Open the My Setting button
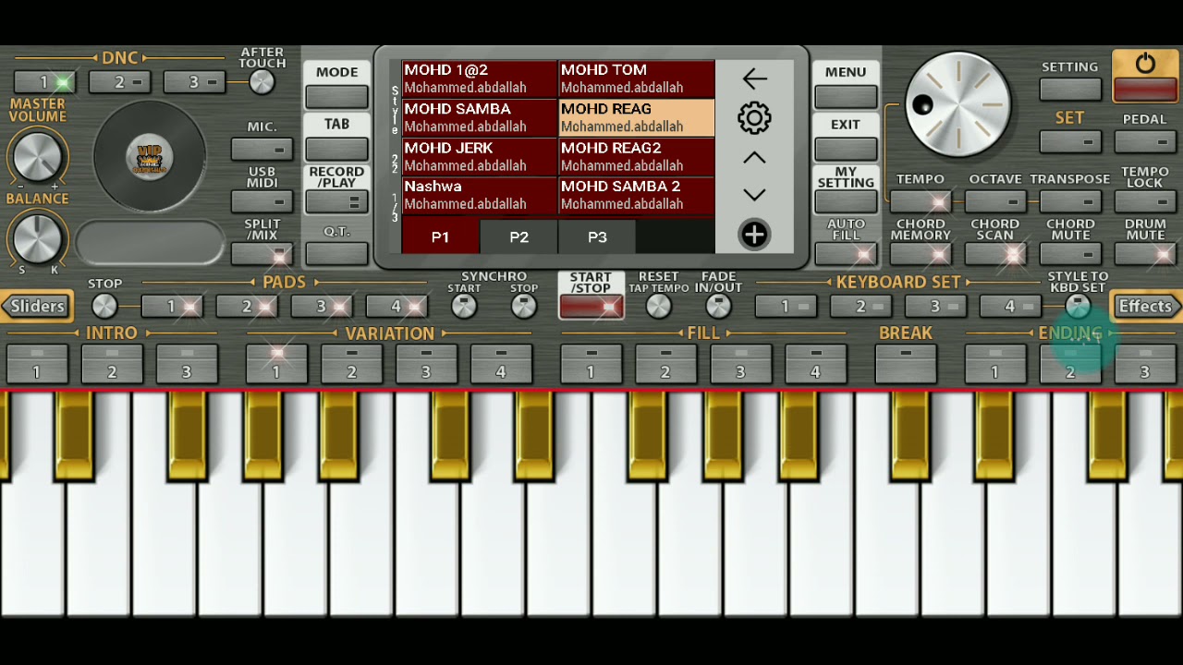 tap(846, 199)
